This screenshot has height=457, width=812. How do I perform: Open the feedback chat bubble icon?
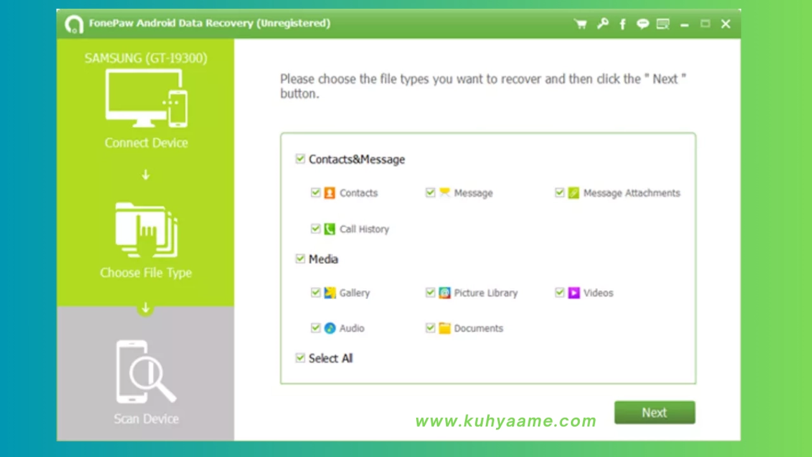pyautogui.click(x=643, y=24)
